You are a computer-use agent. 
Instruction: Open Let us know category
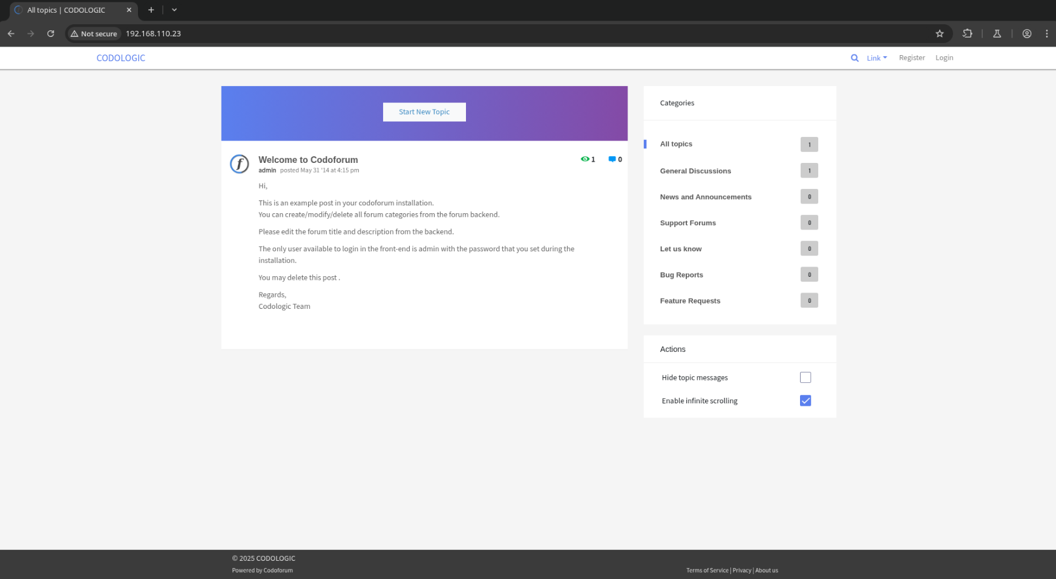pos(681,249)
